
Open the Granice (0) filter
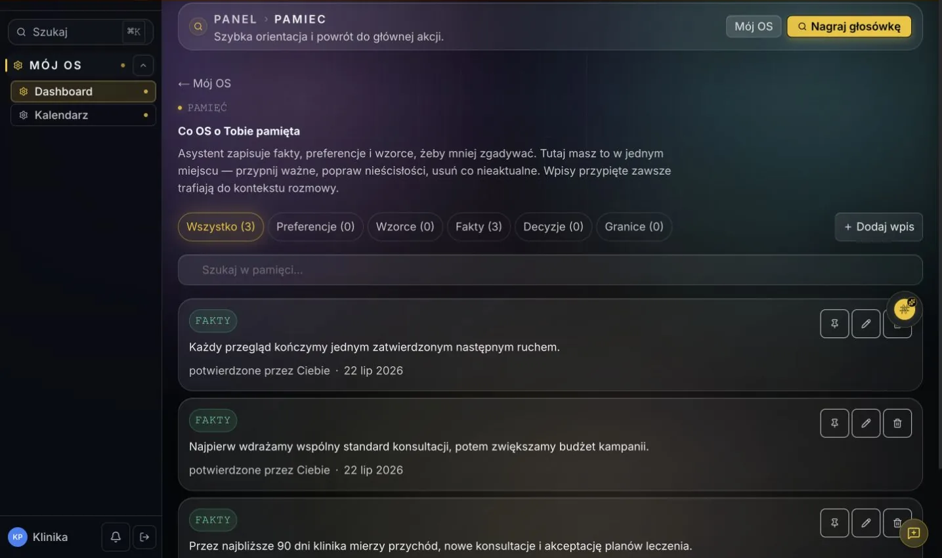(x=634, y=226)
